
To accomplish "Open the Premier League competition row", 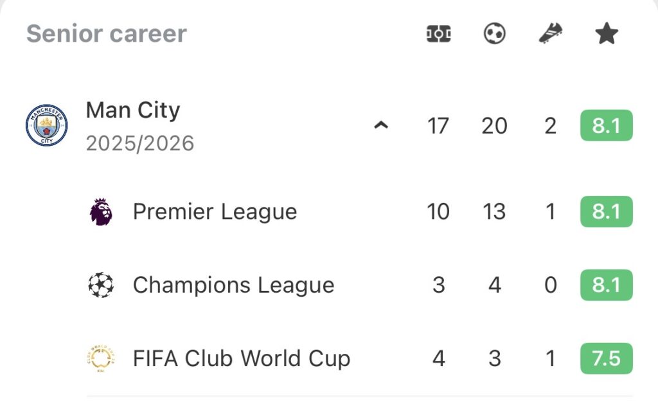I will pos(215,212).
